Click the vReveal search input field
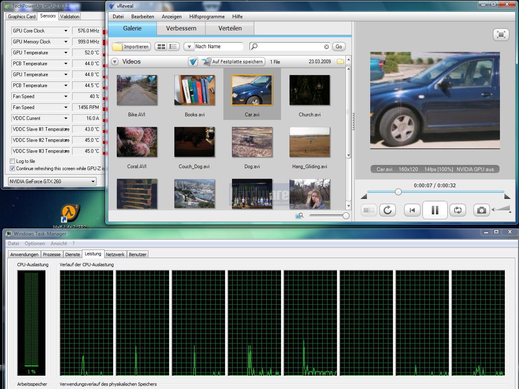519x389 pixels. (x=290, y=47)
